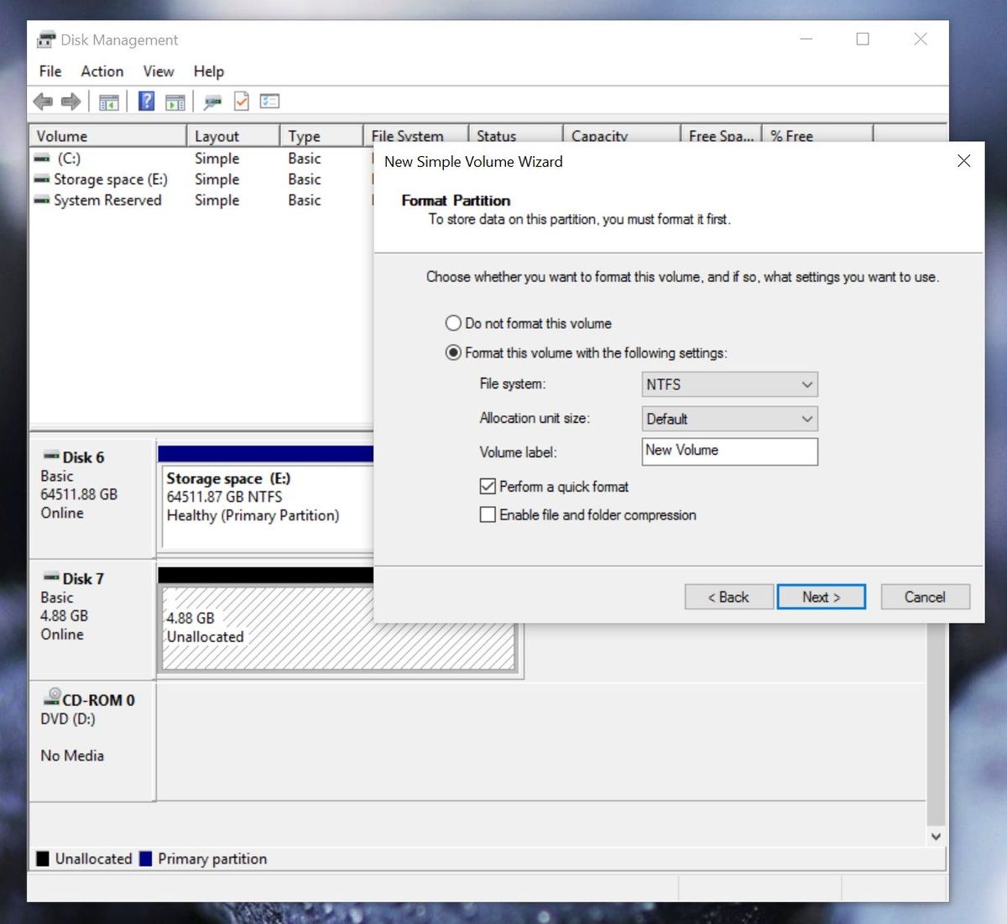Image resolution: width=1007 pixels, height=924 pixels.
Task: Click the Next > button
Action: pyautogui.click(x=821, y=597)
